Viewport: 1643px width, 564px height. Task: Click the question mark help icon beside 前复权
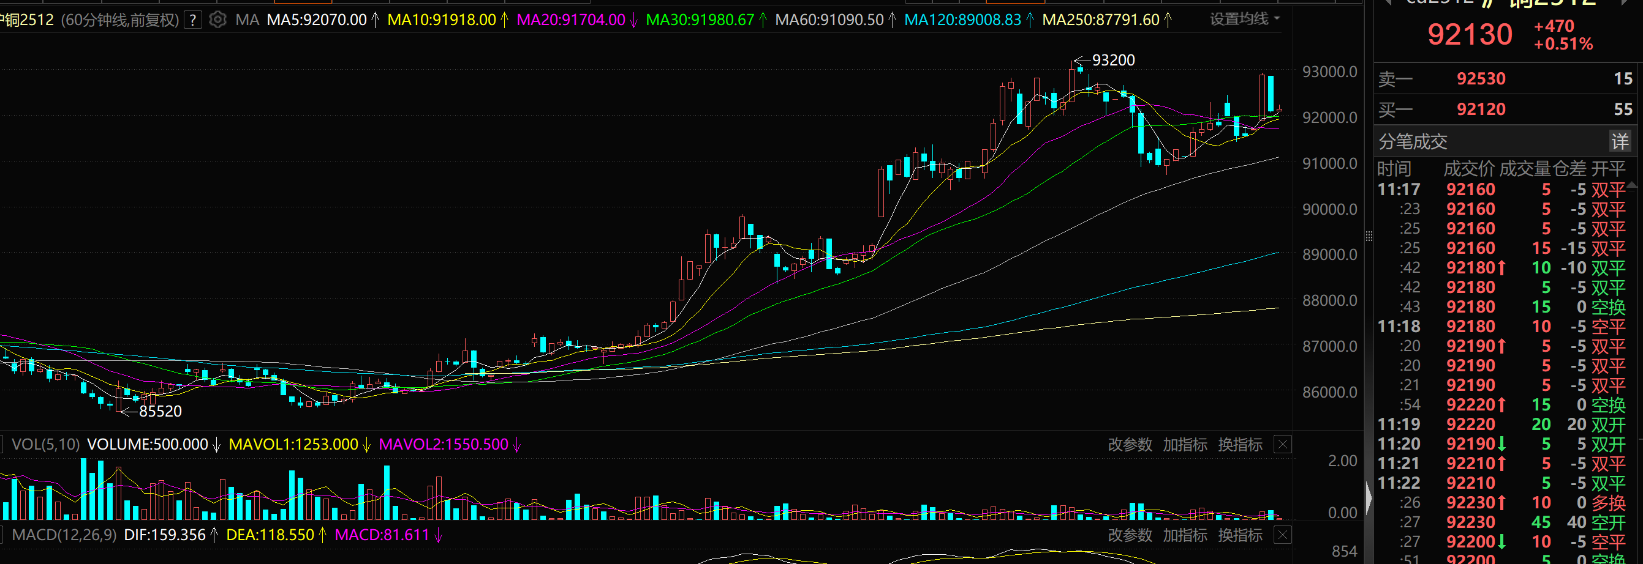pos(192,20)
